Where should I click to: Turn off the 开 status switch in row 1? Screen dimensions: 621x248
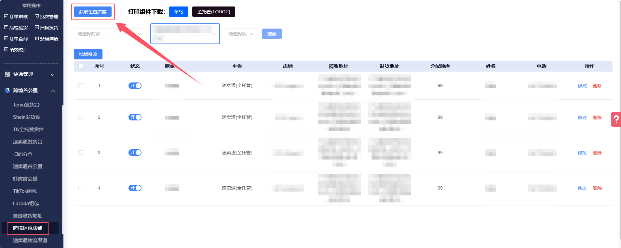[135, 86]
